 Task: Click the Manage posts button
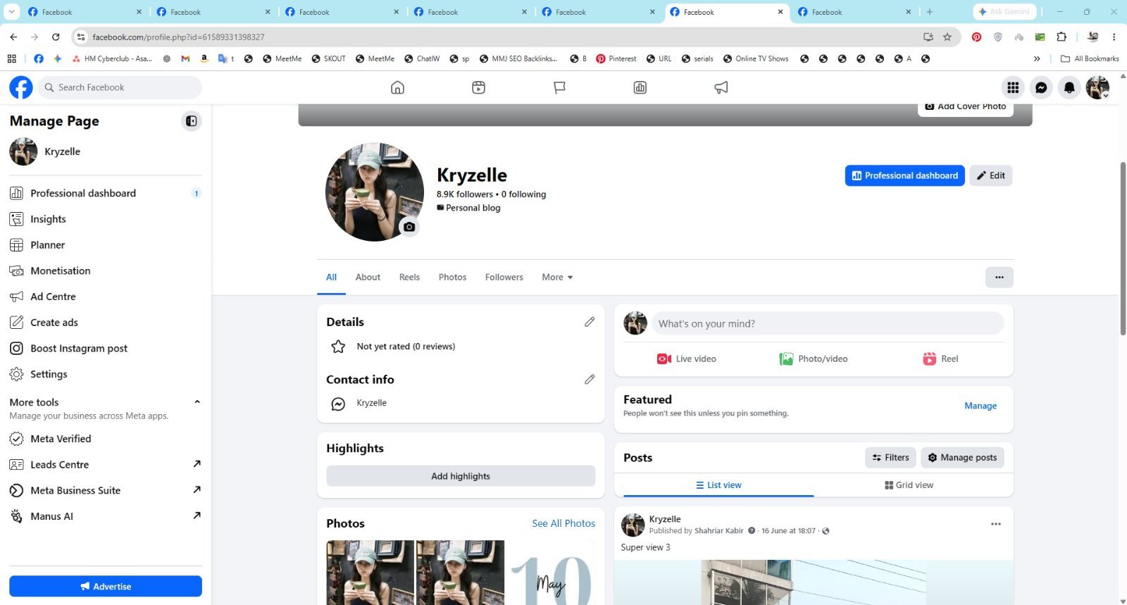point(962,457)
